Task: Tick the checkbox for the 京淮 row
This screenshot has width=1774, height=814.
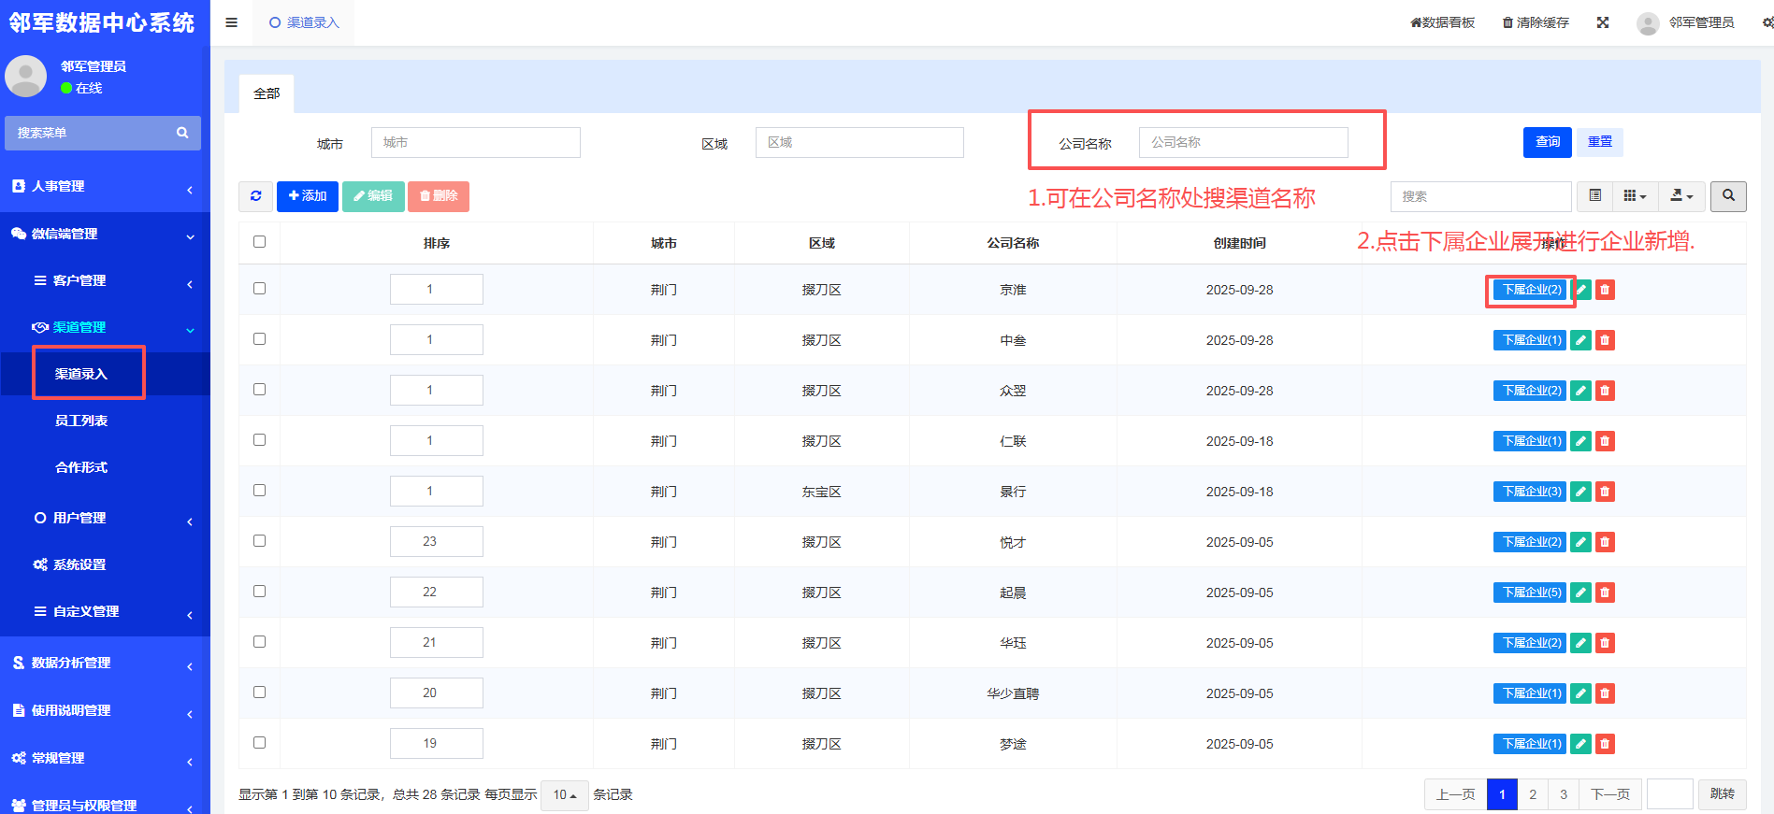Action: [259, 289]
